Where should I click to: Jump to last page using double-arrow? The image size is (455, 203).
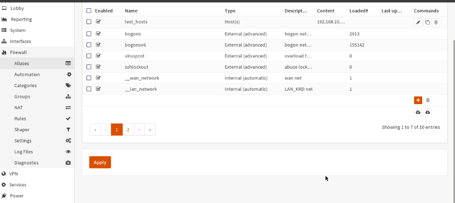pyautogui.click(x=150, y=130)
